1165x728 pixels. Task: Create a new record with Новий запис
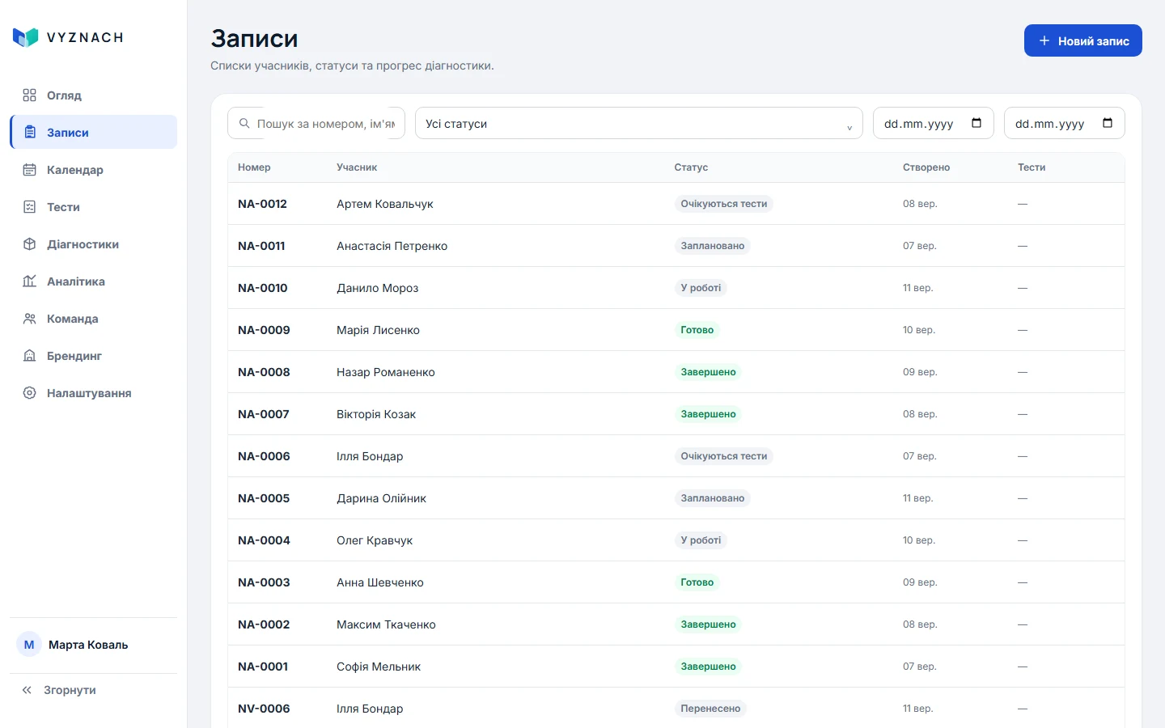[x=1083, y=40]
